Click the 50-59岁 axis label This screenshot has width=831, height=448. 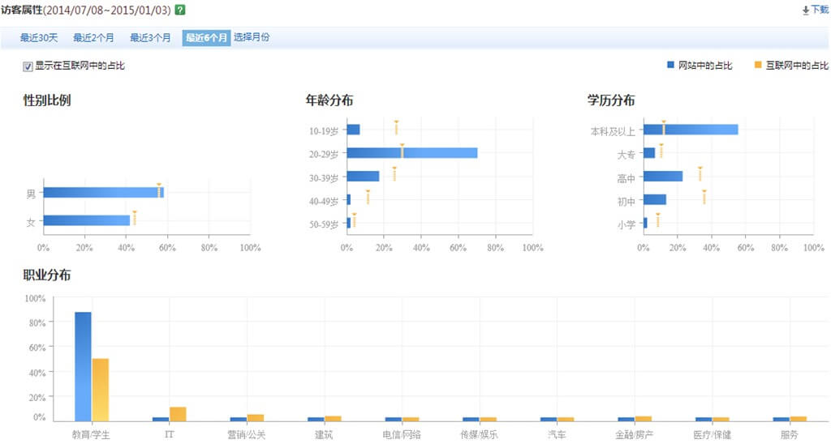(324, 224)
